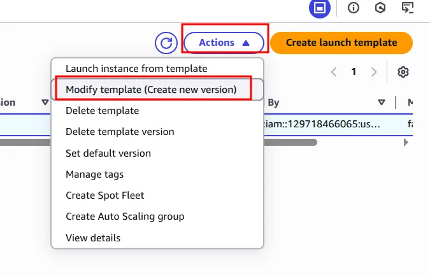Click the refresh icon button
The width and height of the screenshot is (430, 277).
pos(166,43)
